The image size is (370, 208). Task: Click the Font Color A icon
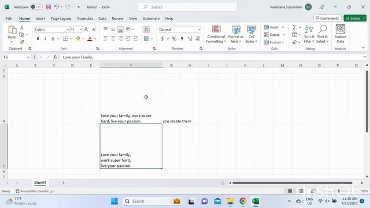90,39
